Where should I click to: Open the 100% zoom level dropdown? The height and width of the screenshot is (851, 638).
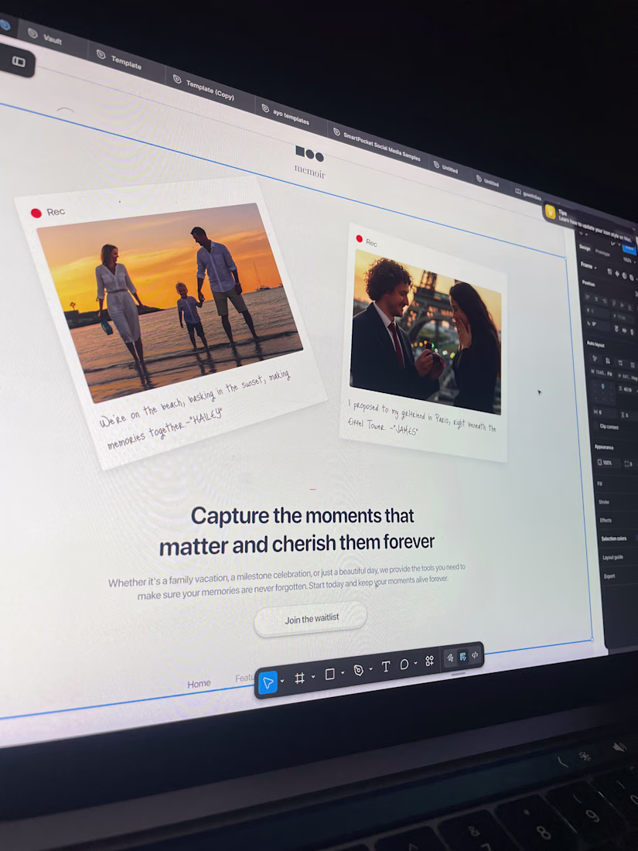pos(629,261)
